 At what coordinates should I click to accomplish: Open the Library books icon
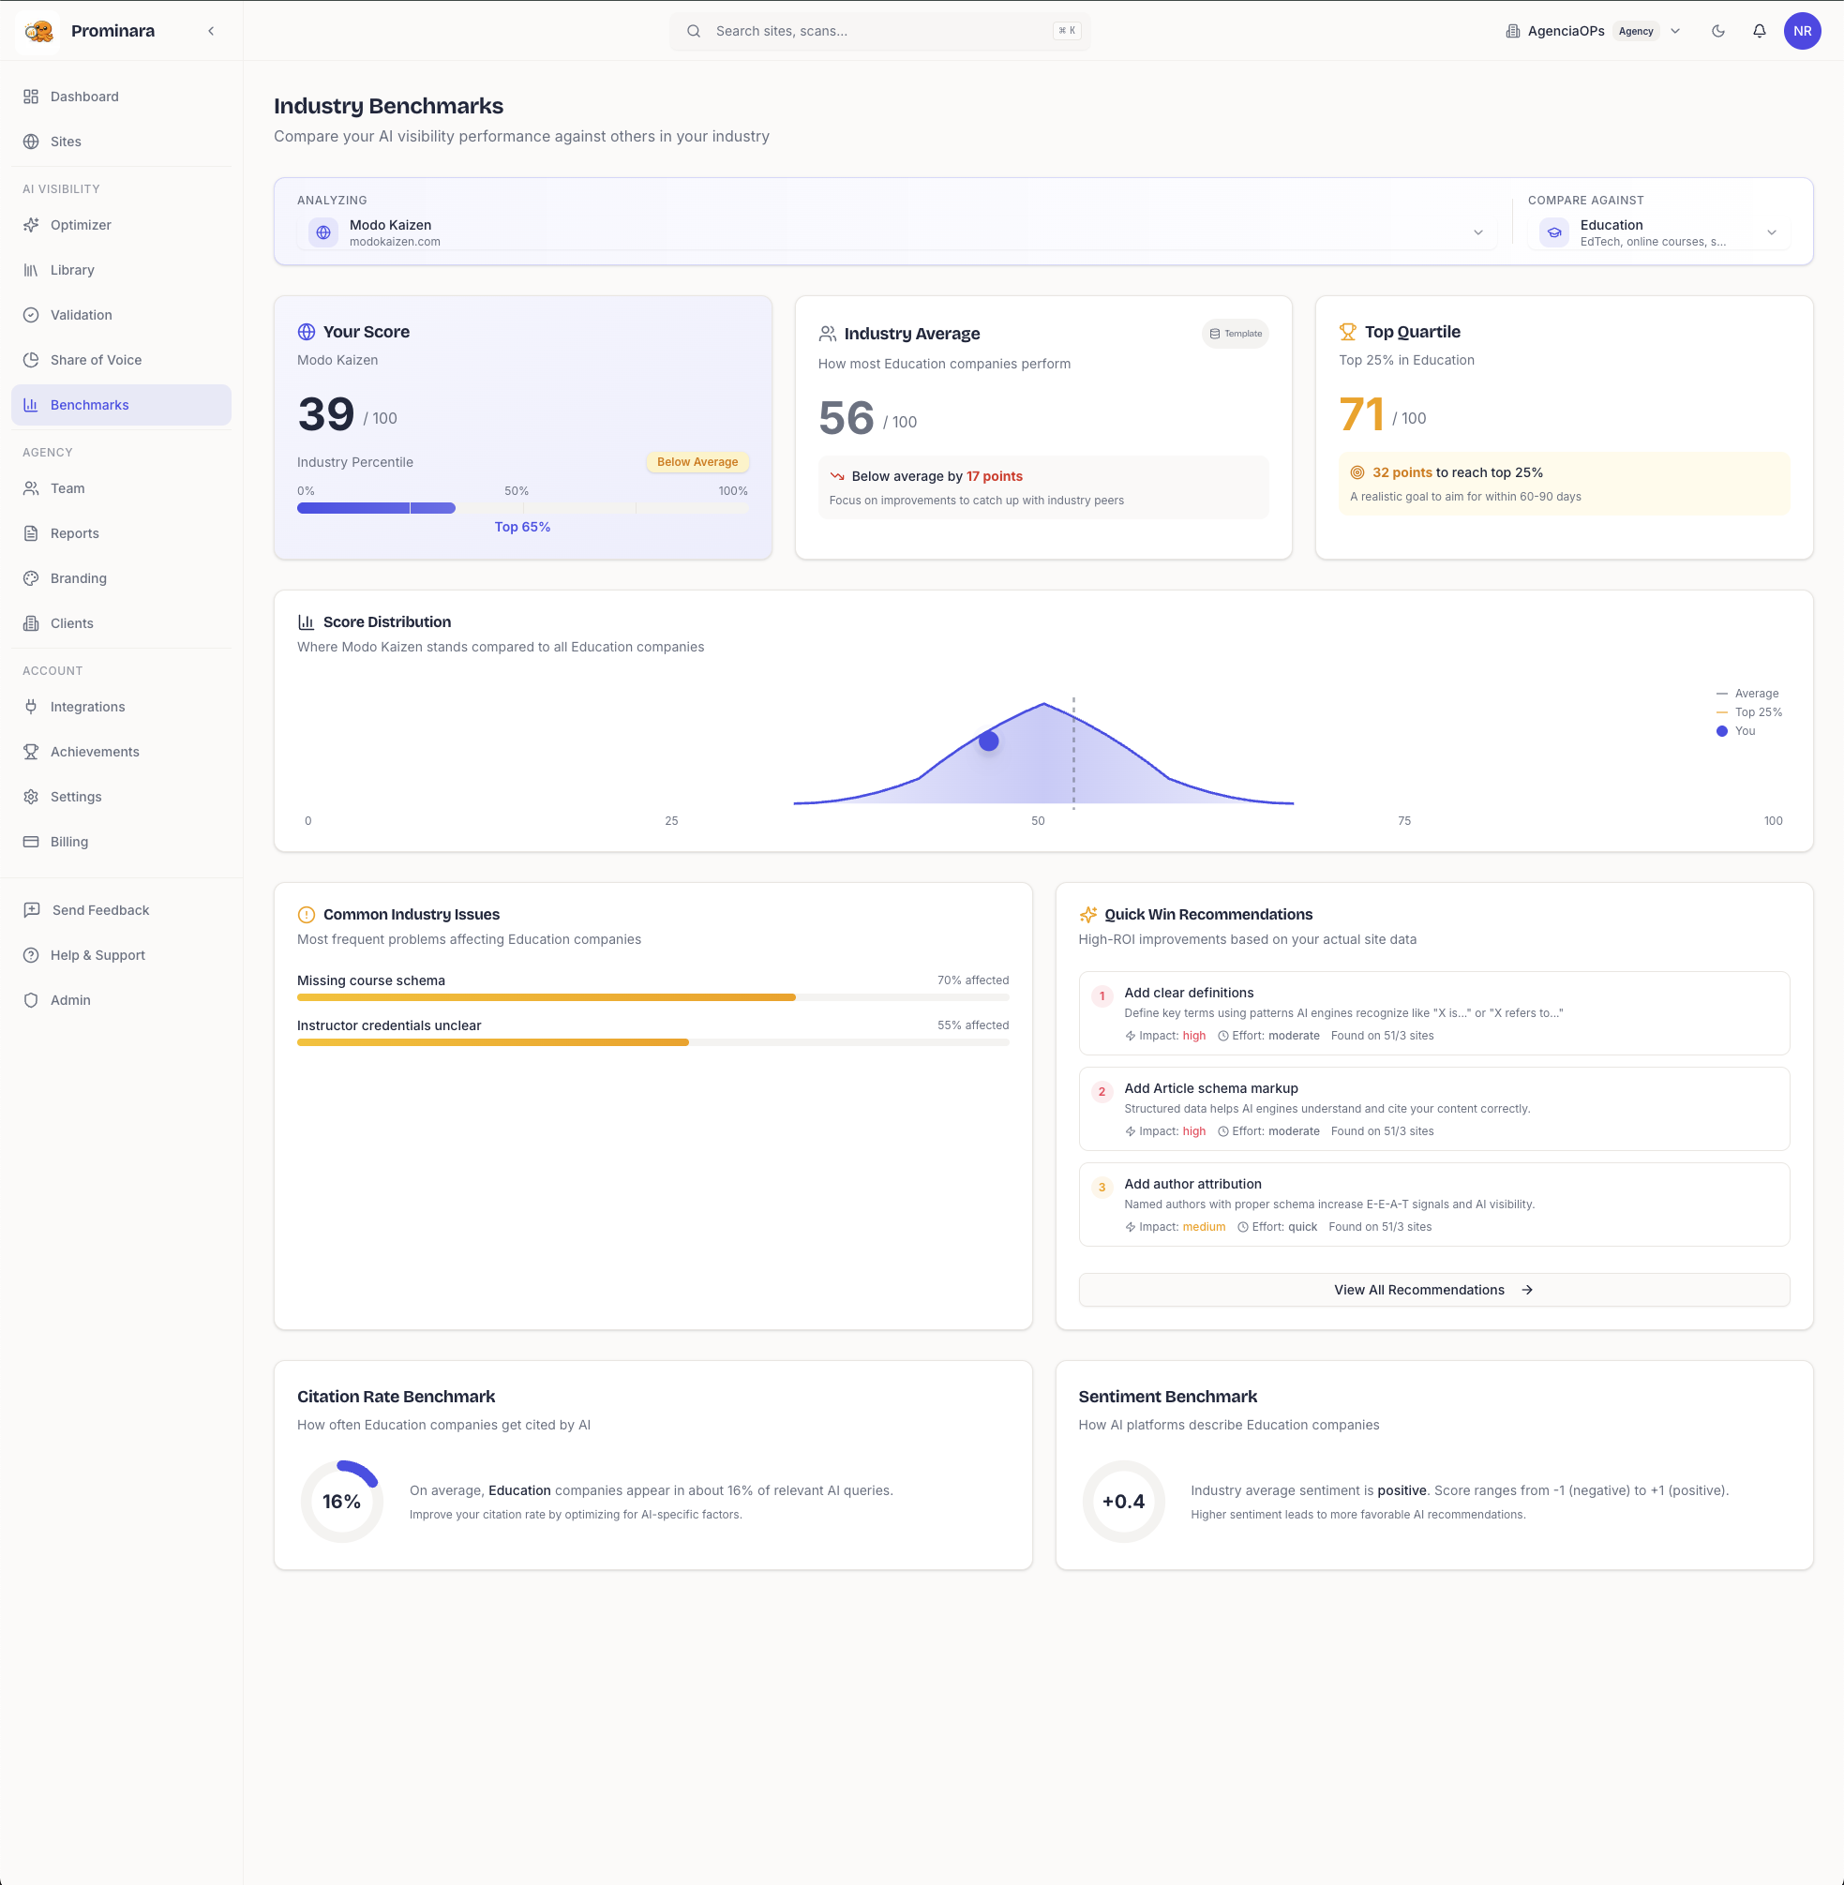(31, 270)
